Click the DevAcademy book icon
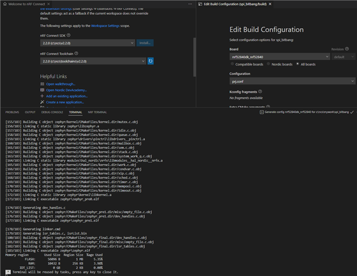 point(42,90)
